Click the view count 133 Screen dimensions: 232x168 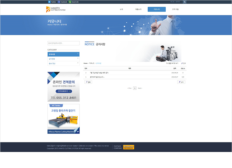(183, 77)
